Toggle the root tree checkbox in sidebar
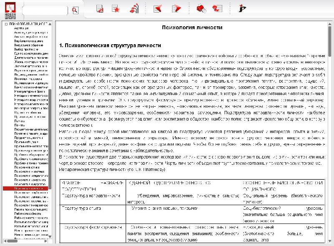Image resolution: width=334 pixels, height=246 pixels. coord(6,24)
